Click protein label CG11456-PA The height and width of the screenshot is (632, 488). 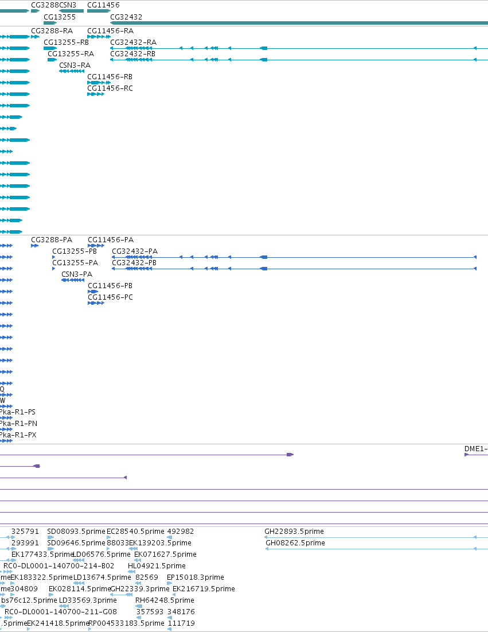111,240
